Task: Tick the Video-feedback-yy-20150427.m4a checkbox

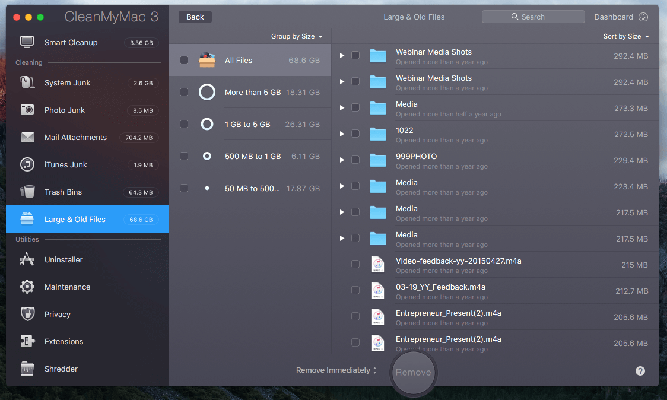Action: pyautogui.click(x=355, y=264)
